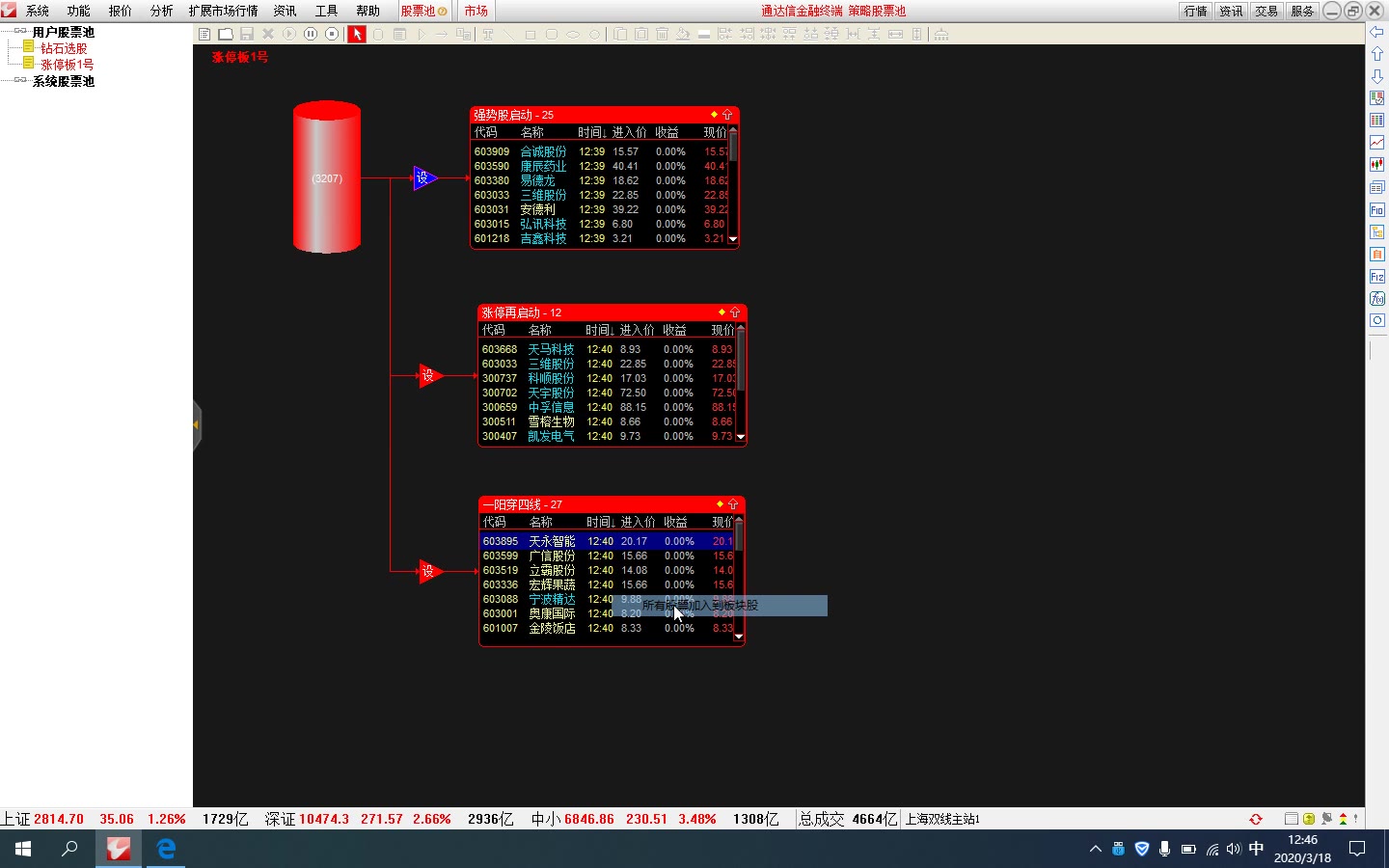
Task: Select stock 603668 天马科技 row
Action: (x=608, y=349)
